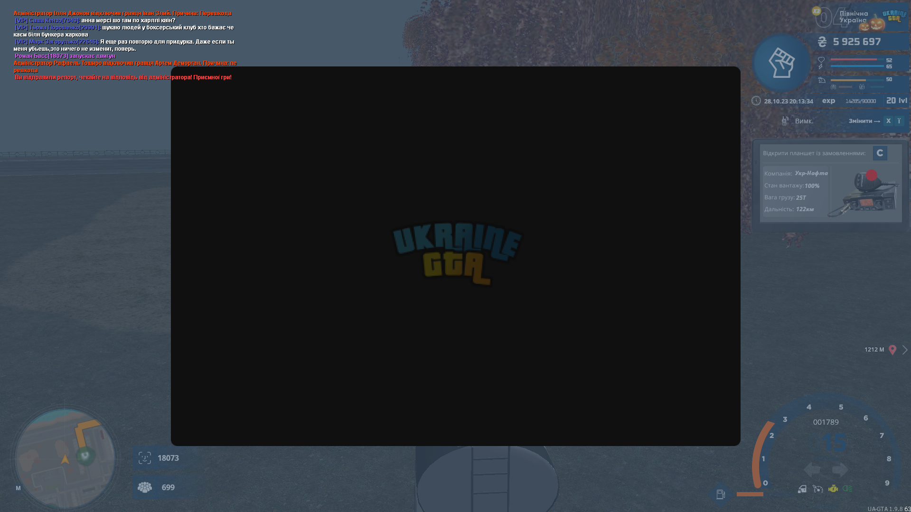Click the cargo condition '100%' value

(x=812, y=186)
